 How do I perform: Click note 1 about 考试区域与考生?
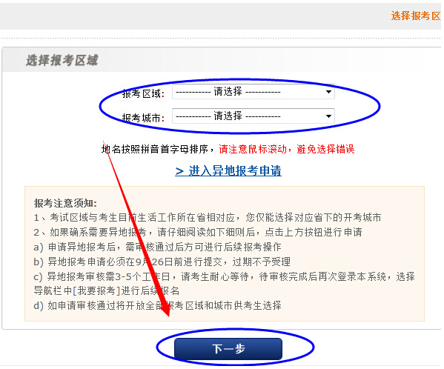point(208,217)
